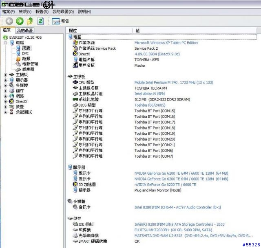Open the 我的最愛(O) menu

[63, 12]
